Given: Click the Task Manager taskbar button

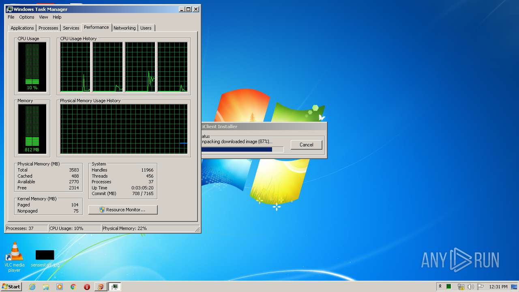Looking at the screenshot, I should (115, 287).
